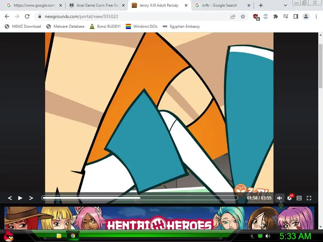Close the Game Corn tab
The width and height of the screenshot is (323, 242).
[x=123, y=6]
